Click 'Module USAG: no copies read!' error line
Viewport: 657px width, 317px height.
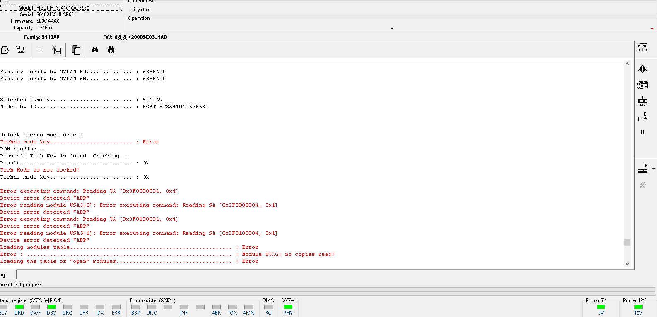pos(167,254)
